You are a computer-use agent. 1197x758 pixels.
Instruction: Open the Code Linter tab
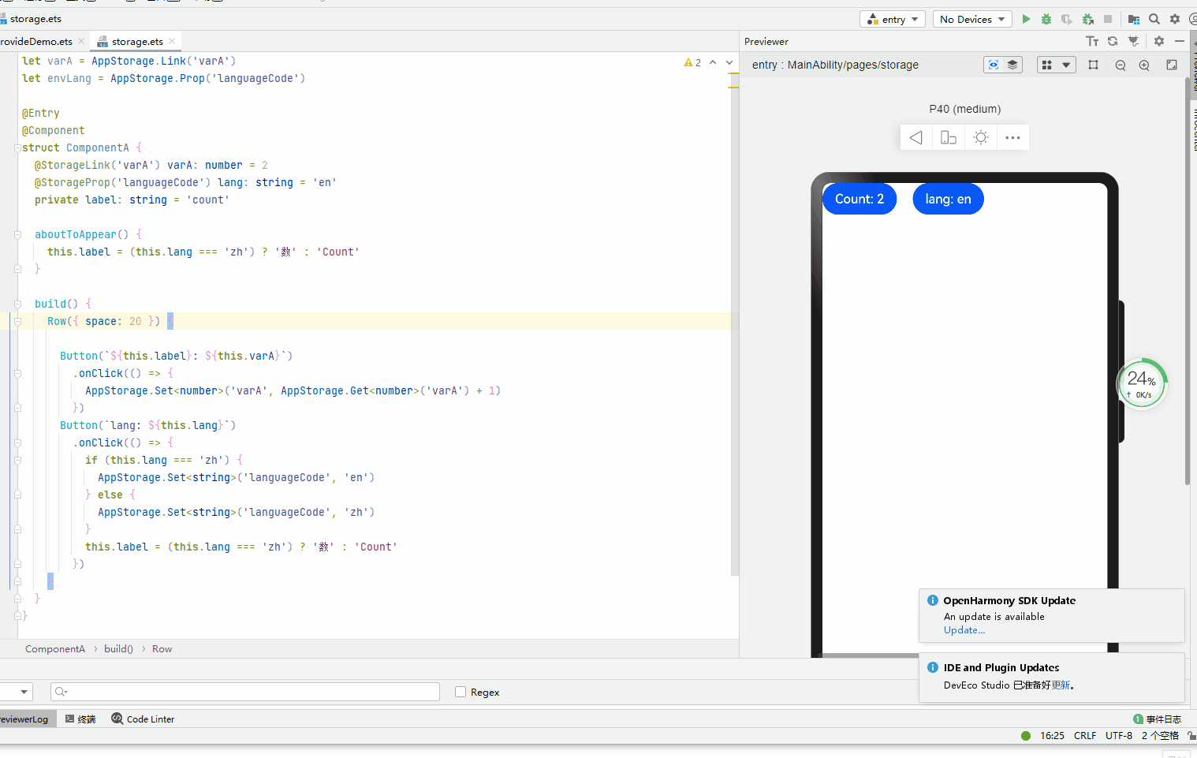[143, 719]
